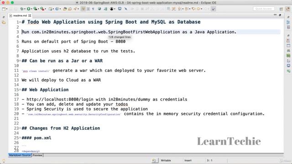The height and width of the screenshot is (164, 292).
Task: Click the New file wizard icon
Action: (4, 9)
